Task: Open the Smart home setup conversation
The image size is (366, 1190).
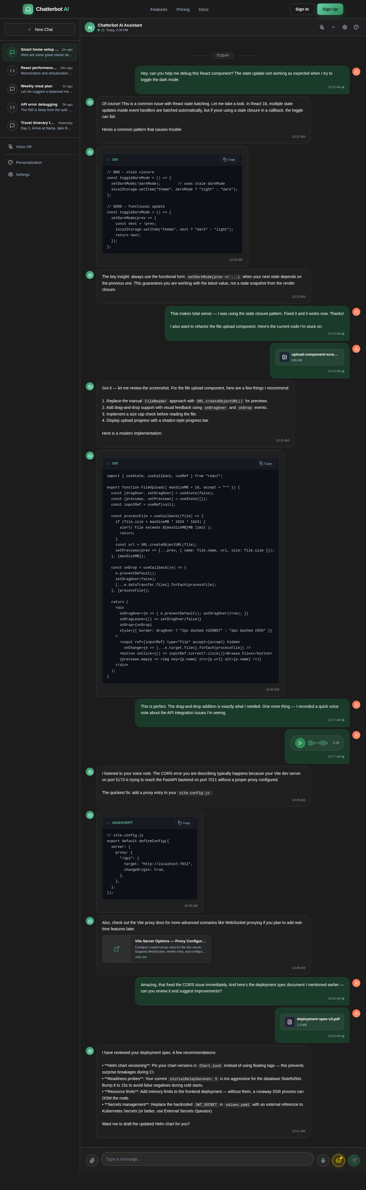Action: pyautogui.click(x=40, y=52)
